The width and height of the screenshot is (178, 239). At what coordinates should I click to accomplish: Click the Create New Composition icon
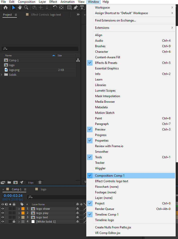[x=15, y=182]
